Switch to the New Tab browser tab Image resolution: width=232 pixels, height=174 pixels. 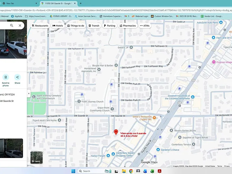click(x=19, y=3)
